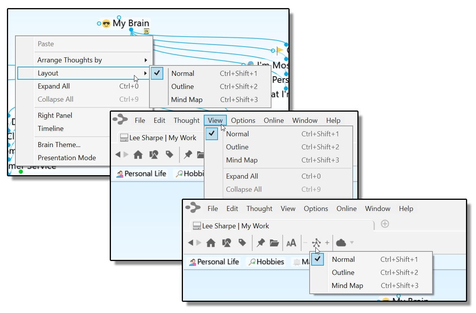Expand the Arrange Thoughts by submenu arrow
Viewport: 476px width, 313px height.
coord(146,60)
